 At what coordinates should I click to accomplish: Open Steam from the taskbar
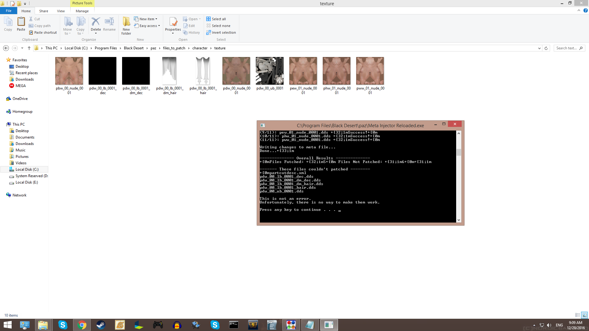101,325
